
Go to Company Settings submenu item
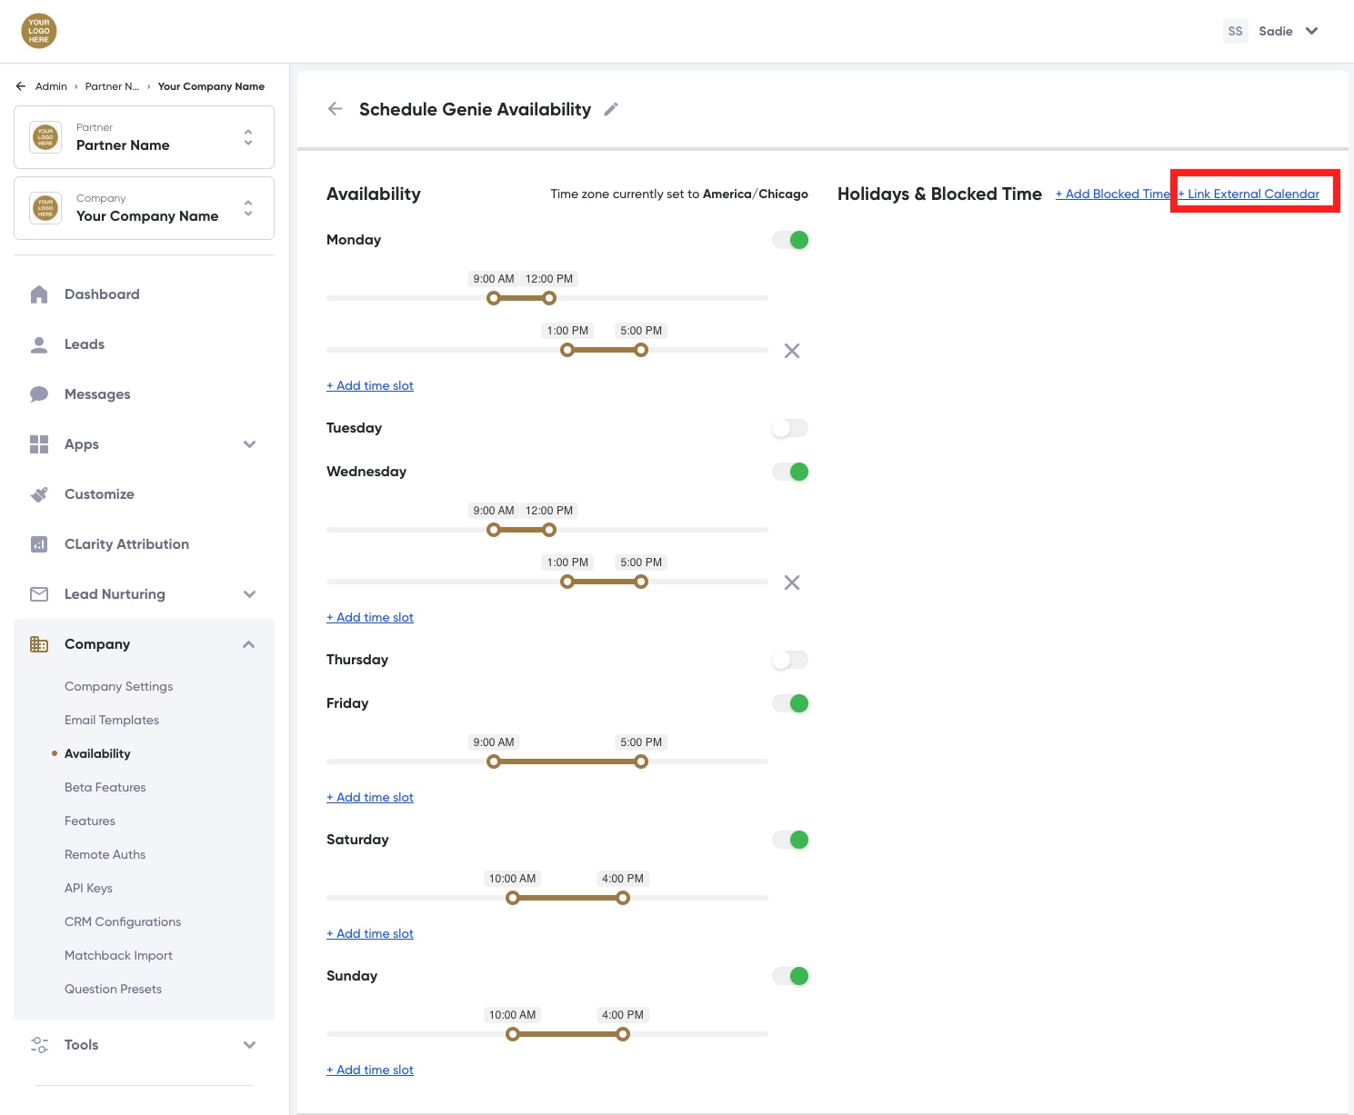pyautogui.click(x=118, y=686)
